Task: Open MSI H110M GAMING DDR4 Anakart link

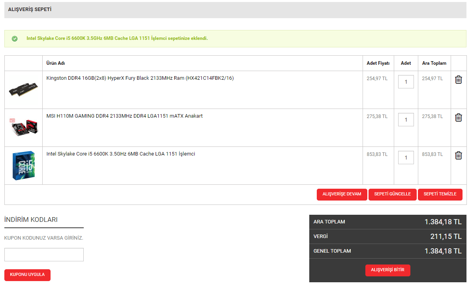Action: tap(124, 116)
